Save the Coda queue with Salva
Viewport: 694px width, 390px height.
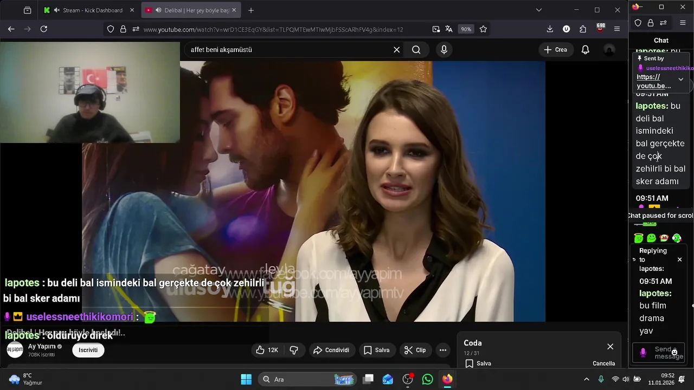tap(478, 363)
